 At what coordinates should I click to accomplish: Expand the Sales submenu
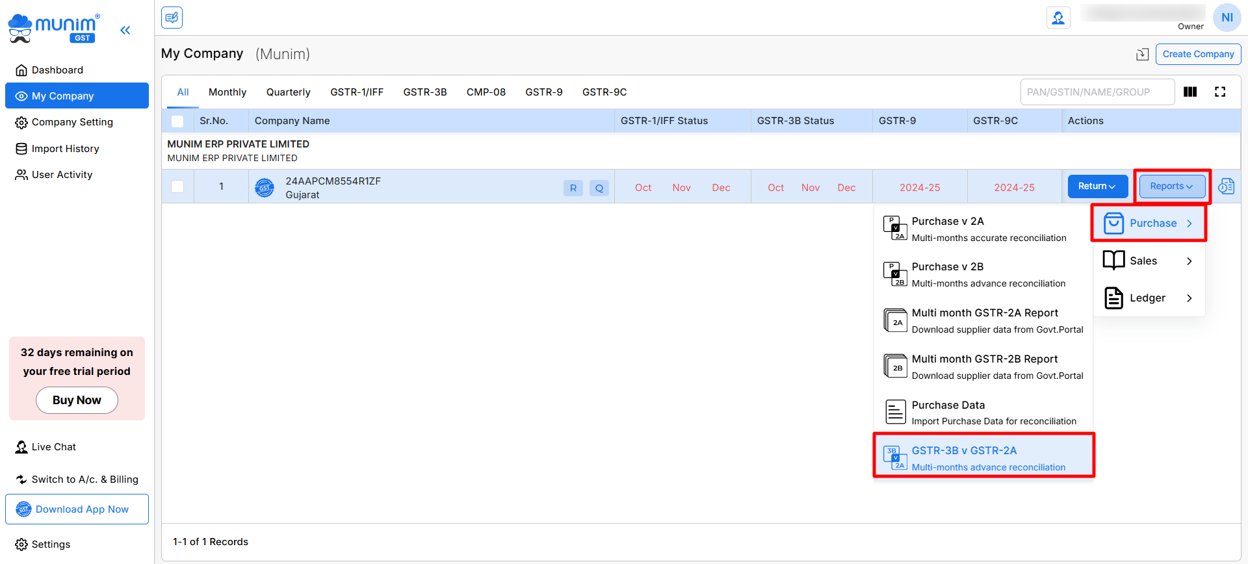tap(1149, 261)
